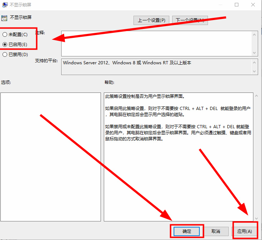
Task: Click the title bar policy window icon
Action: click(x=4, y=5)
